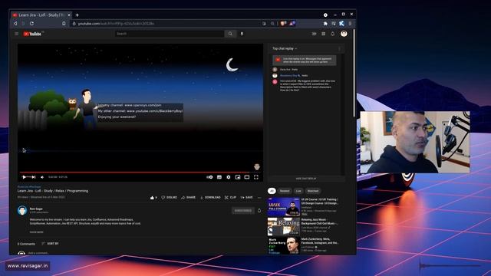Open the YouTube guide hamburger menu
The width and height of the screenshot is (491, 276).
17,34
